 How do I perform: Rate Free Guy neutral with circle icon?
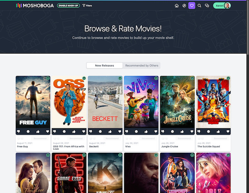click(x=28, y=132)
